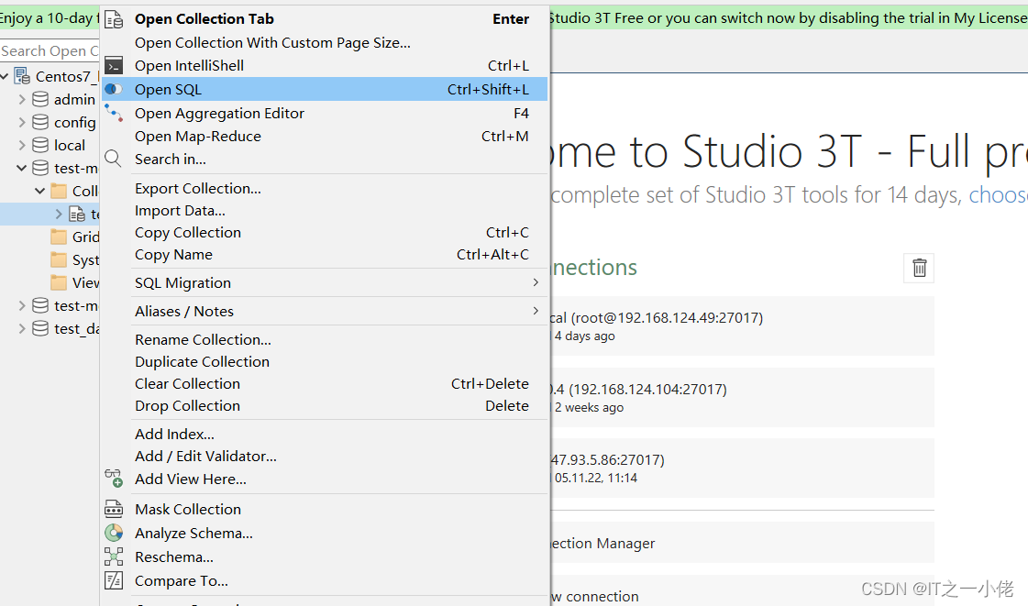Click the Grid folder icon in tree
This screenshot has height=606, width=1028.
pos(59,237)
